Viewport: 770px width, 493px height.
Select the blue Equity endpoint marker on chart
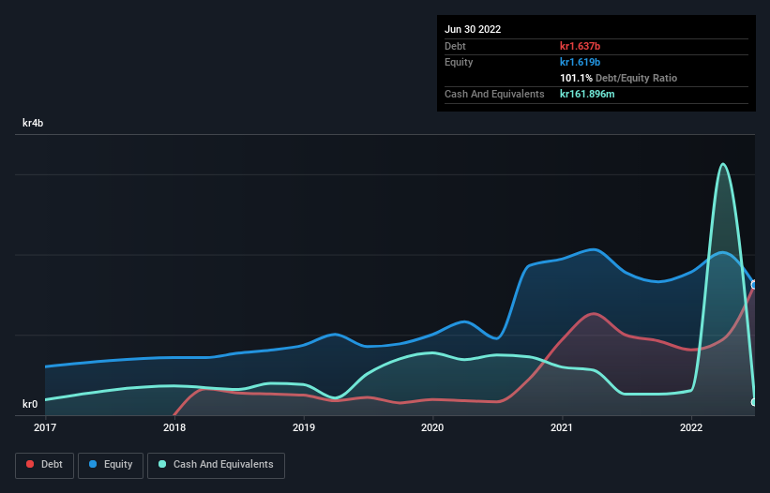754,285
